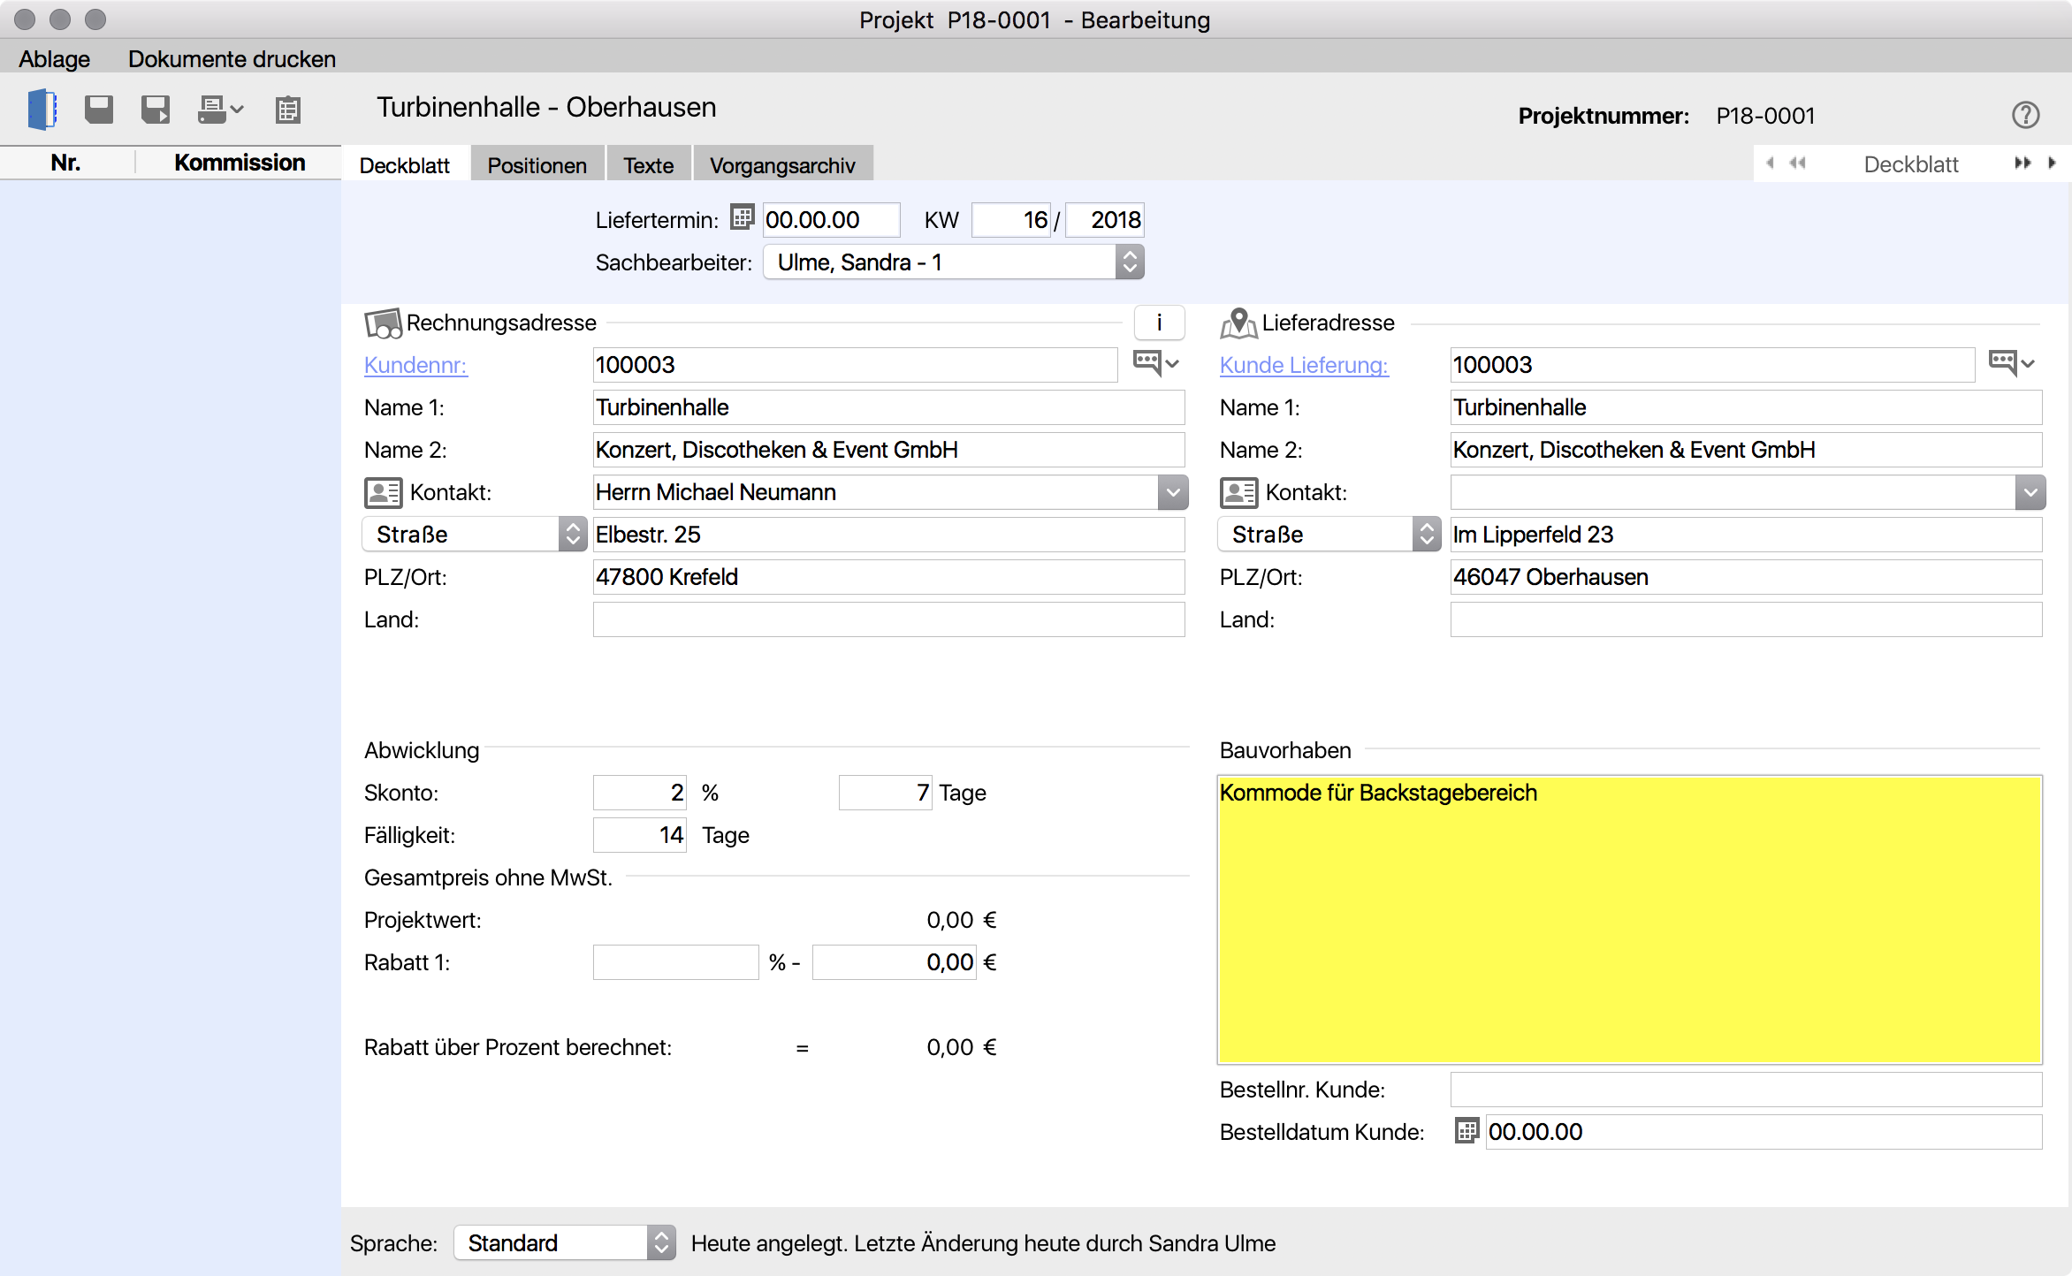
Task: Open the Dokumente drucken menu
Action: 232,58
